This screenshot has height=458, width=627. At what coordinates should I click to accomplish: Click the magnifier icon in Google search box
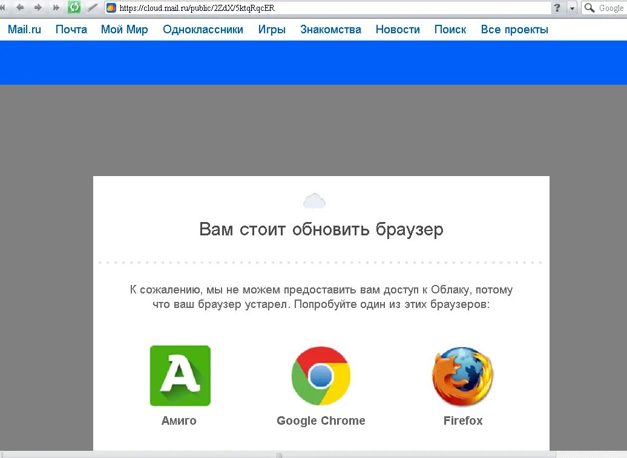point(589,8)
